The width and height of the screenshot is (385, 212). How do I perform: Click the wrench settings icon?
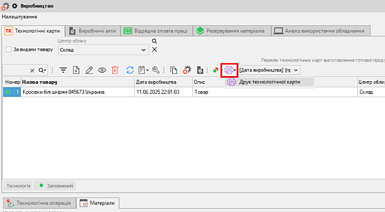tap(156, 71)
